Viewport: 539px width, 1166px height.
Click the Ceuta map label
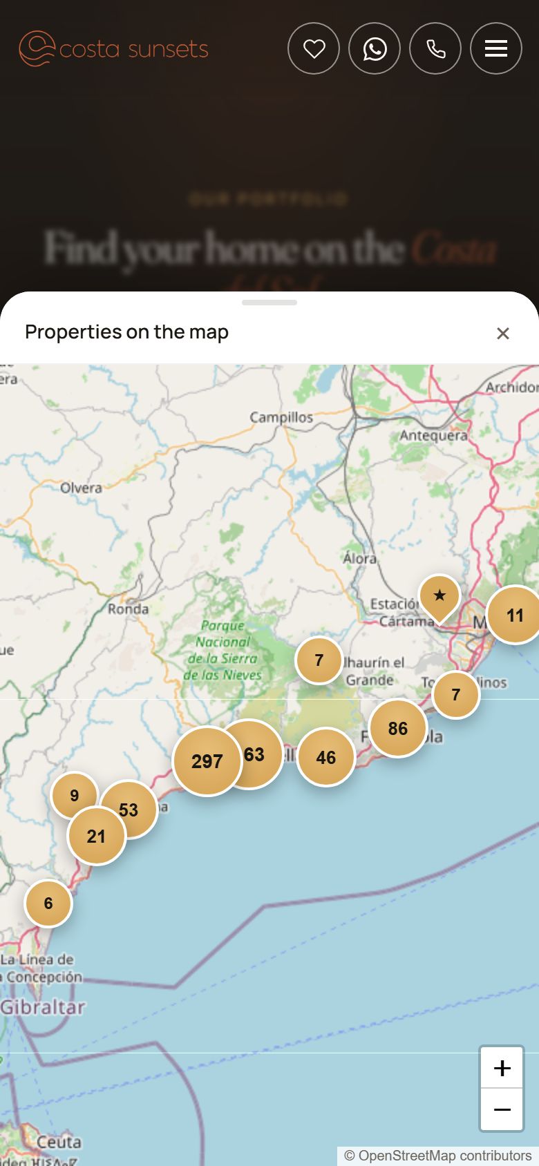pos(59,1142)
